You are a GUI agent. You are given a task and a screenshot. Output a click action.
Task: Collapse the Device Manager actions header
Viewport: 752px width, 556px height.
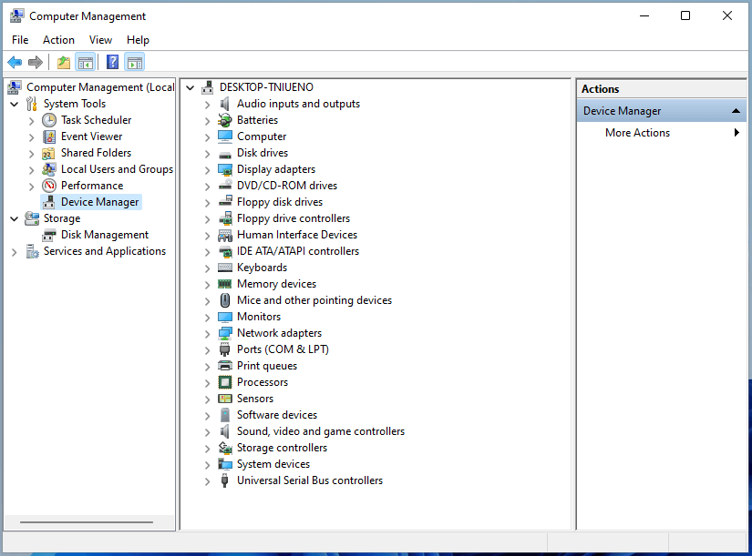736,109
